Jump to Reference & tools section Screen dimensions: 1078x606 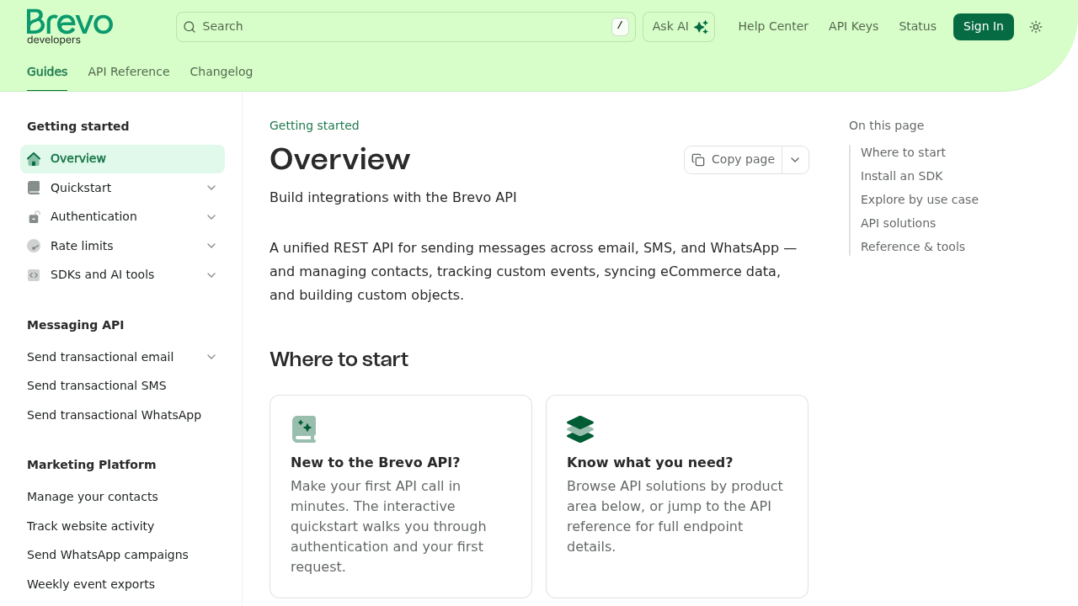[912, 247]
